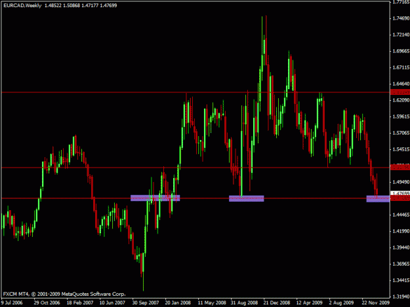
Task: Select the purple rectangle over the 2007 candles
Action: (x=155, y=198)
